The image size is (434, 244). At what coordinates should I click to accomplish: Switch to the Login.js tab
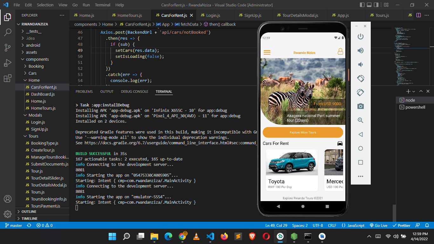[213, 15]
